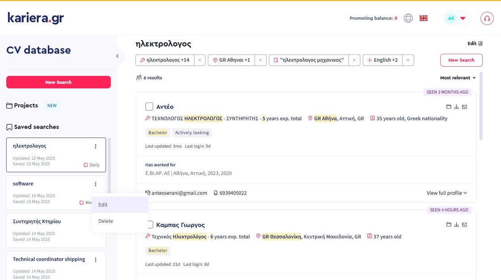Click the headset support icon

click(x=487, y=18)
